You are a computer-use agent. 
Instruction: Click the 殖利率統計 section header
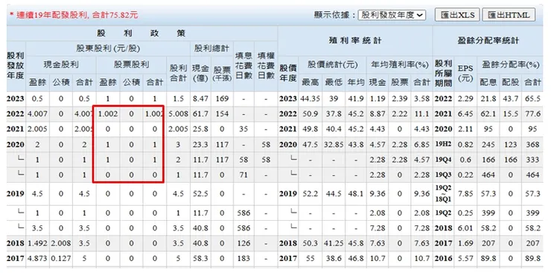pos(355,41)
